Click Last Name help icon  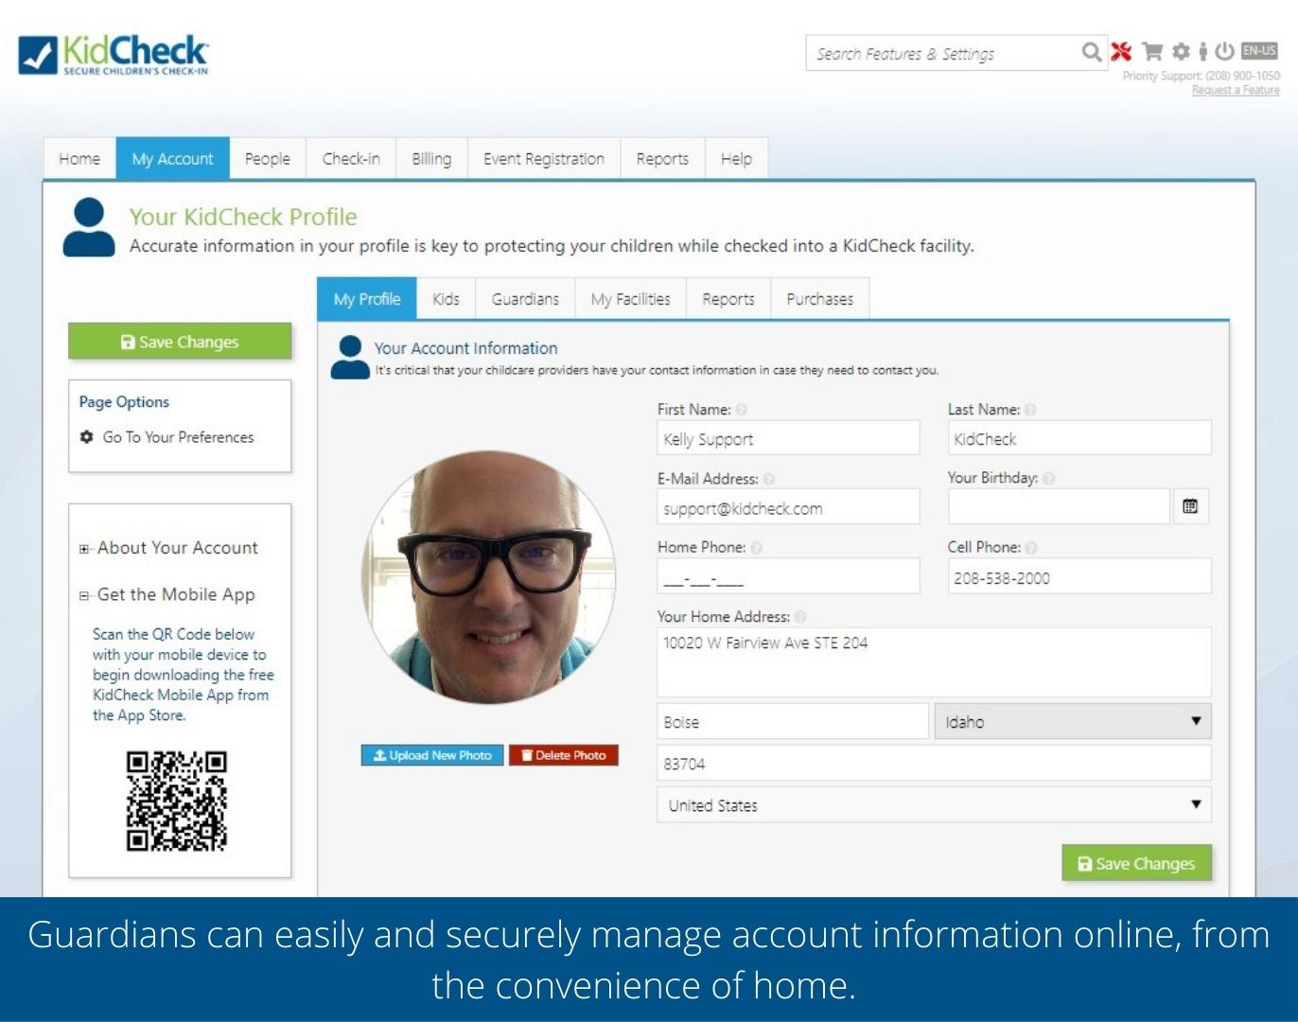(1030, 410)
